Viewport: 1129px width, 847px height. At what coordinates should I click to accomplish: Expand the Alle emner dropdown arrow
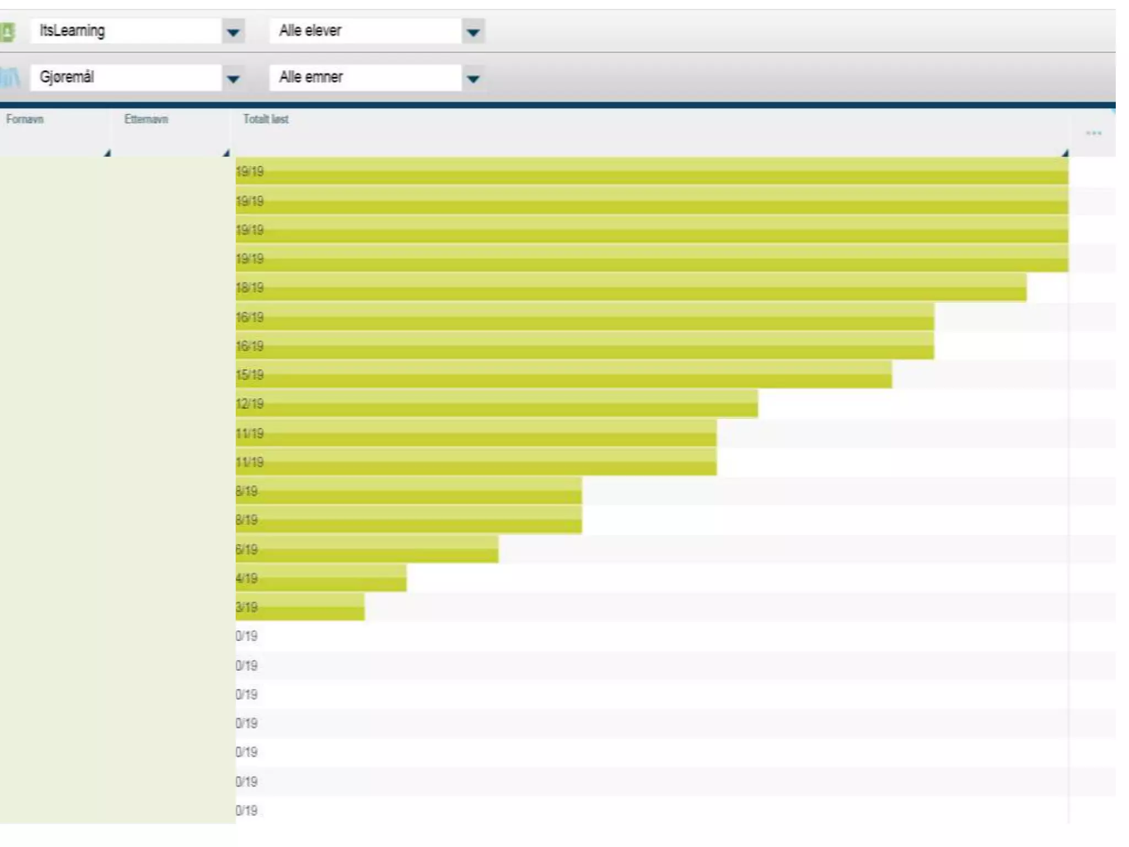click(x=473, y=79)
